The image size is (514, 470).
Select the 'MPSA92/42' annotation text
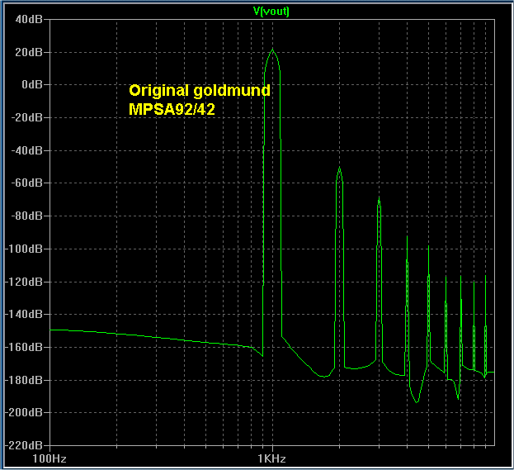(x=172, y=109)
